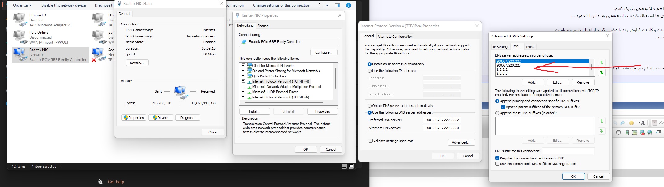Viewport: 664px width, 187px height.
Task: Move selected DNS server down
Action: pyautogui.click(x=602, y=72)
